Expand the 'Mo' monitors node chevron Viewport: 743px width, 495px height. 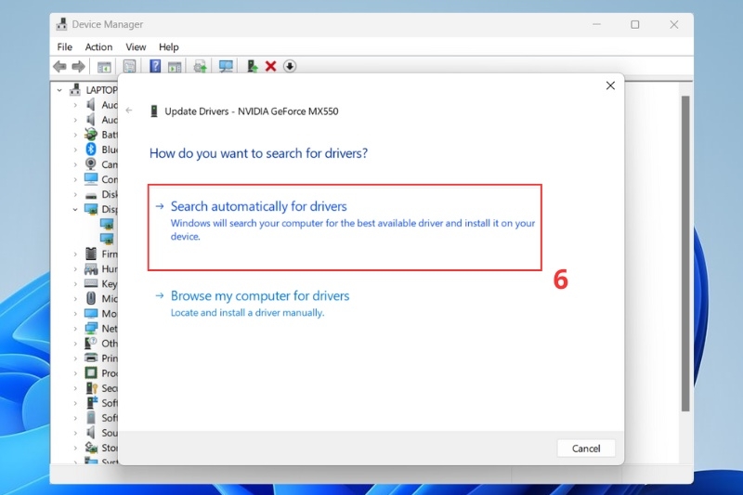[75, 314]
